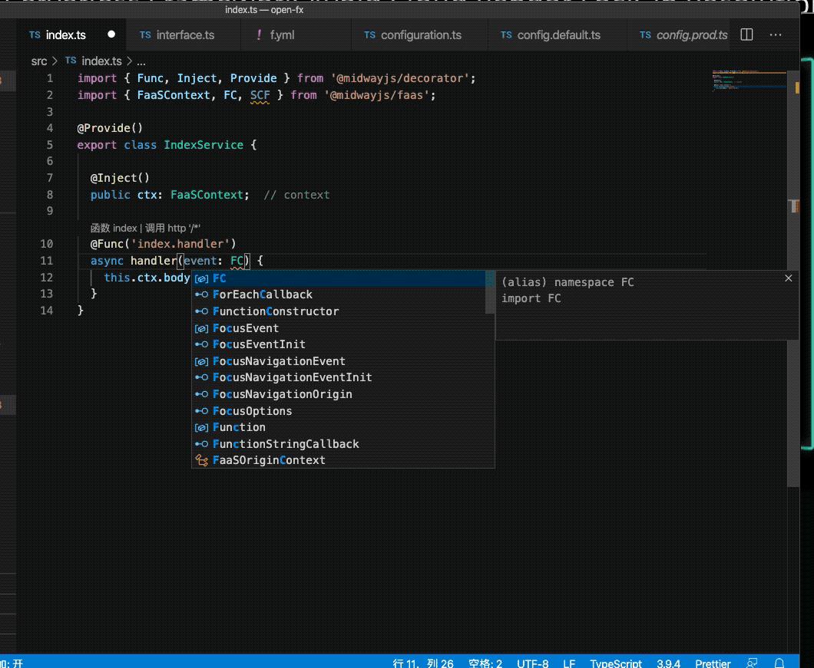The height and width of the screenshot is (668, 814).
Task: Click the notifications bell in status bar
Action: pyautogui.click(x=779, y=663)
